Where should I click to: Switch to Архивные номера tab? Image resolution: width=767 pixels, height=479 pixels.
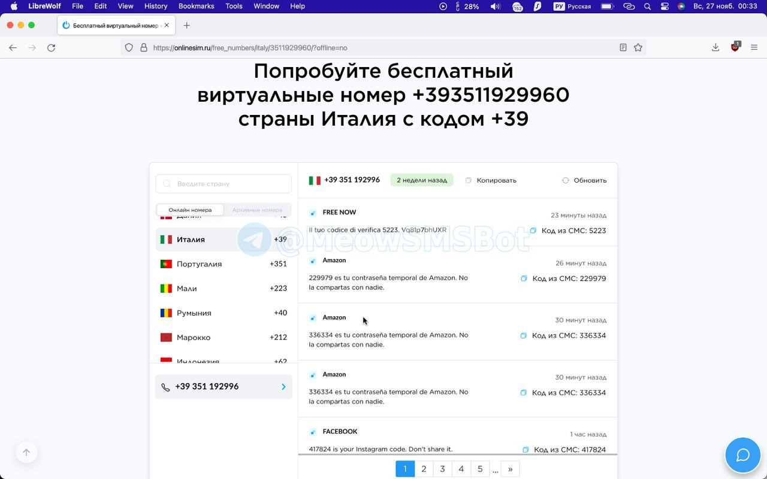[x=257, y=210]
